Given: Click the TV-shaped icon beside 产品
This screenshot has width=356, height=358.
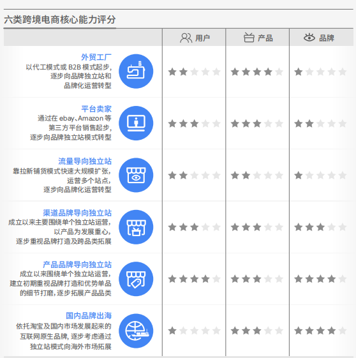Looking at the screenshot, I should click(x=249, y=38).
